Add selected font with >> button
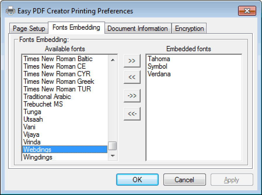This screenshot has height=195, width=262. (132, 61)
